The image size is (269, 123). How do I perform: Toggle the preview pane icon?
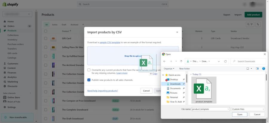(257, 69)
